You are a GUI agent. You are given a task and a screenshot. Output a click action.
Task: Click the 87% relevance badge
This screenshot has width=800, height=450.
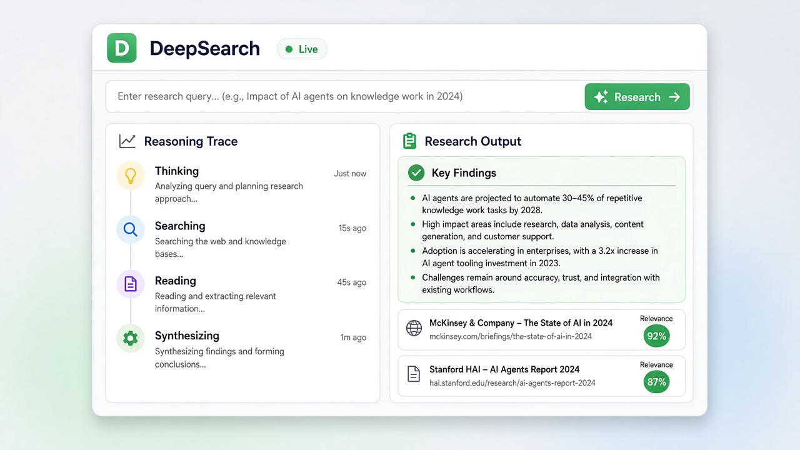tap(656, 382)
